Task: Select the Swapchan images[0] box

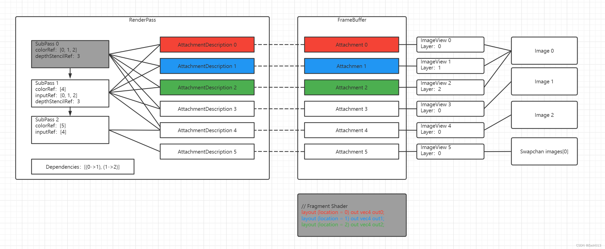Action: click(x=544, y=151)
